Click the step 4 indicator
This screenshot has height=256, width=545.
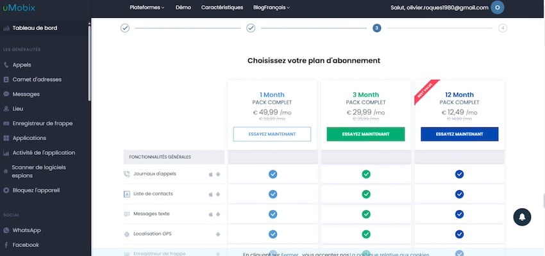tap(503, 28)
